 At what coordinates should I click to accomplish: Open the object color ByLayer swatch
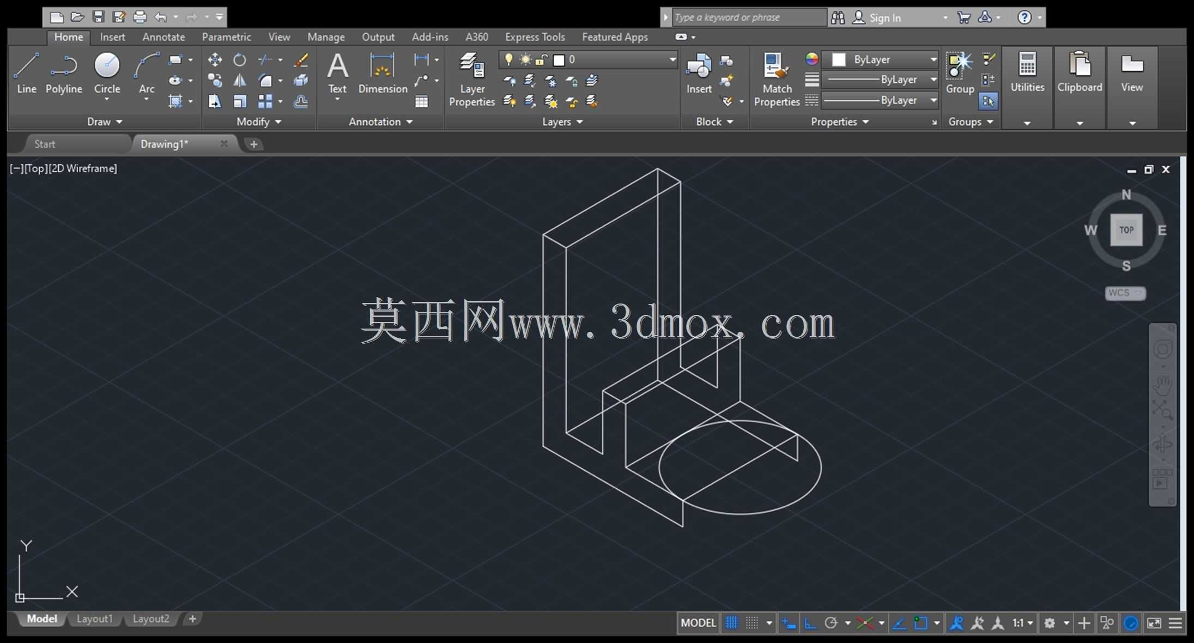pyautogui.click(x=839, y=59)
